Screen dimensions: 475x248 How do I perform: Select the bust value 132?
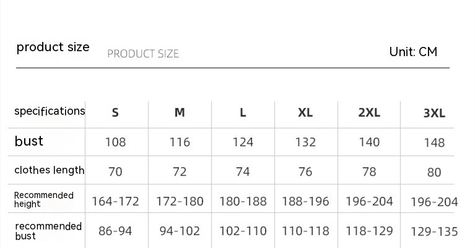(305, 143)
